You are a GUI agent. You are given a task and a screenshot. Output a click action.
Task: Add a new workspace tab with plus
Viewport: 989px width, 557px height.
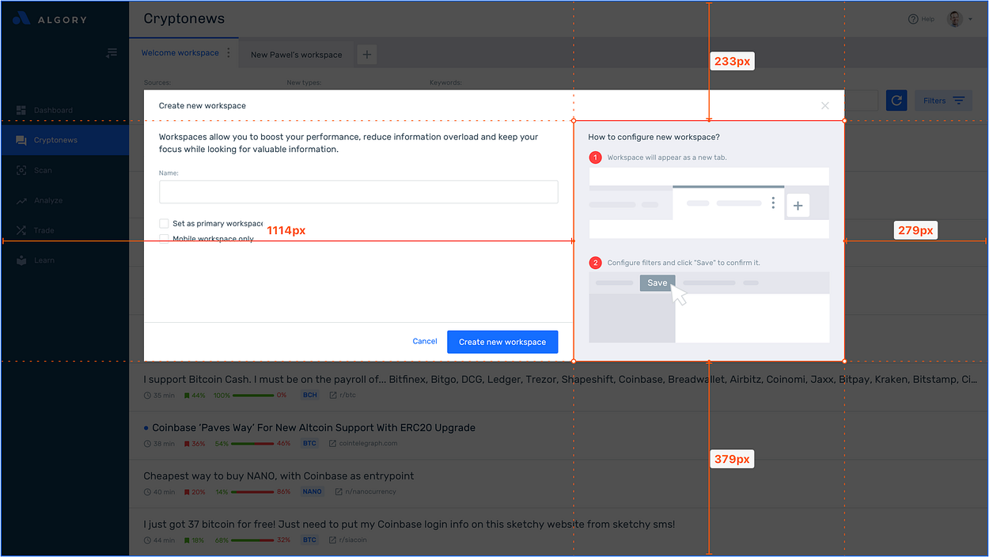366,55
